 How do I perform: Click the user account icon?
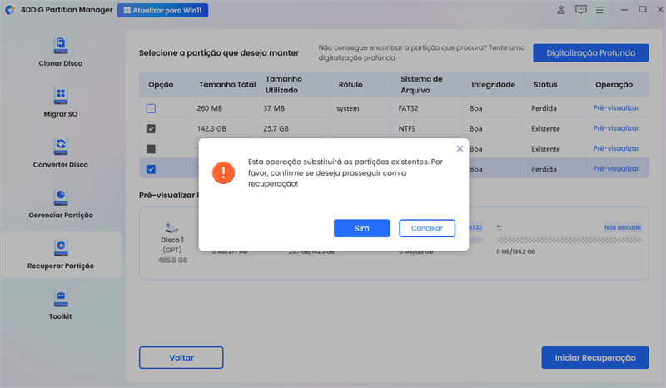[x=560, y=11]
